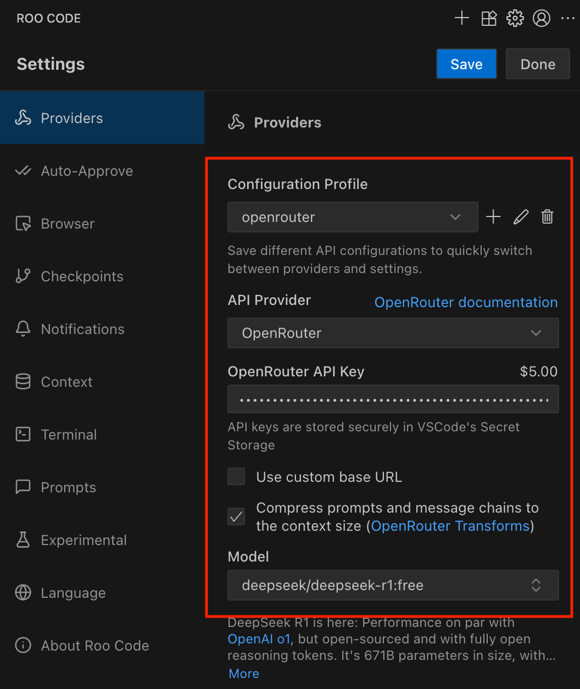Click the blue Save button
Image resolution: width=580 pixels, height=689 pixels.
click(x=466, y=64)
